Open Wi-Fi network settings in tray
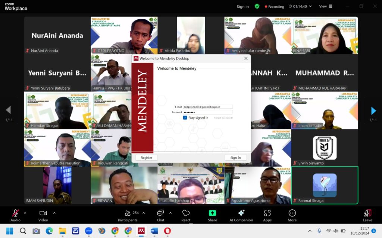This screenshot has width=382, height=238. [x=329, y=231]
